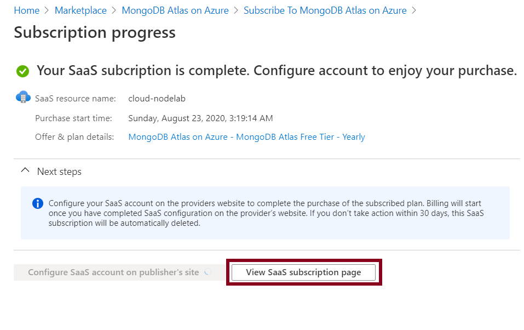Click the Subscription progress page title

(x=95, y=32)
